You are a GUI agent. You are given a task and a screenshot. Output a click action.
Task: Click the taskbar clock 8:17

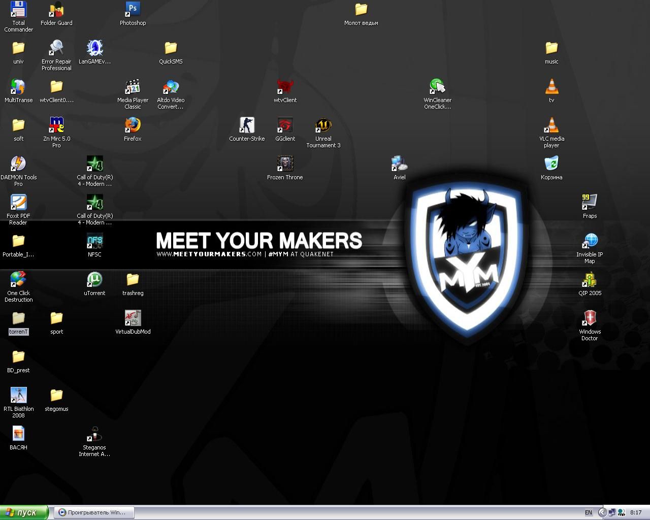click(636, 512)
